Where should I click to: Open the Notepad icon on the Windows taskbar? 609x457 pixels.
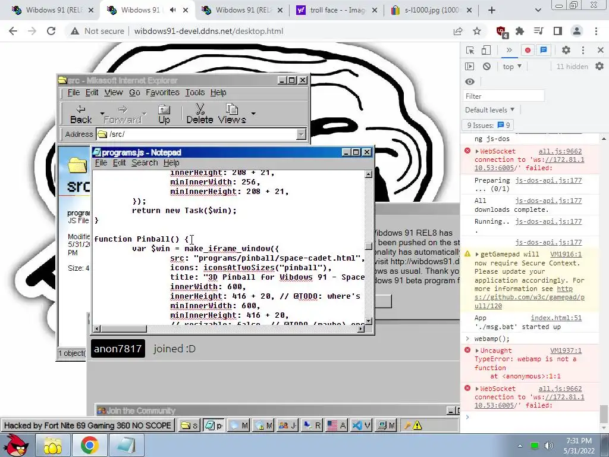[126, 445]
